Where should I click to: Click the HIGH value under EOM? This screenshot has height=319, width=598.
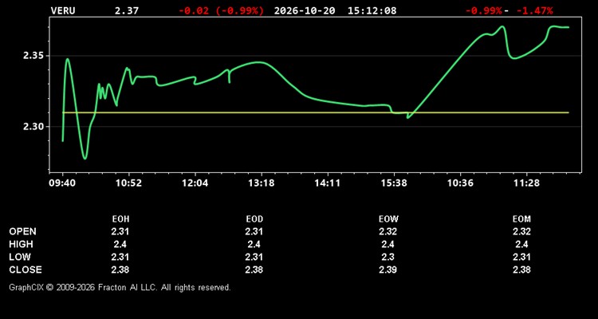521,244
